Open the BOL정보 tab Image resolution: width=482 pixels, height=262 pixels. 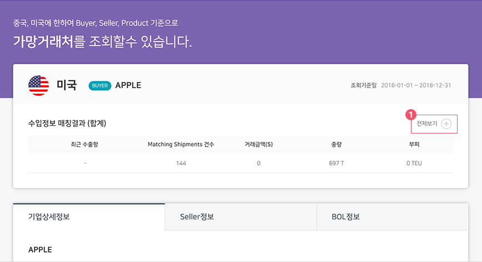click(393, 217)
